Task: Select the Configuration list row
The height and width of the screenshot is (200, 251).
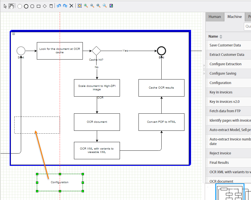Action: [x=228, y=83]
